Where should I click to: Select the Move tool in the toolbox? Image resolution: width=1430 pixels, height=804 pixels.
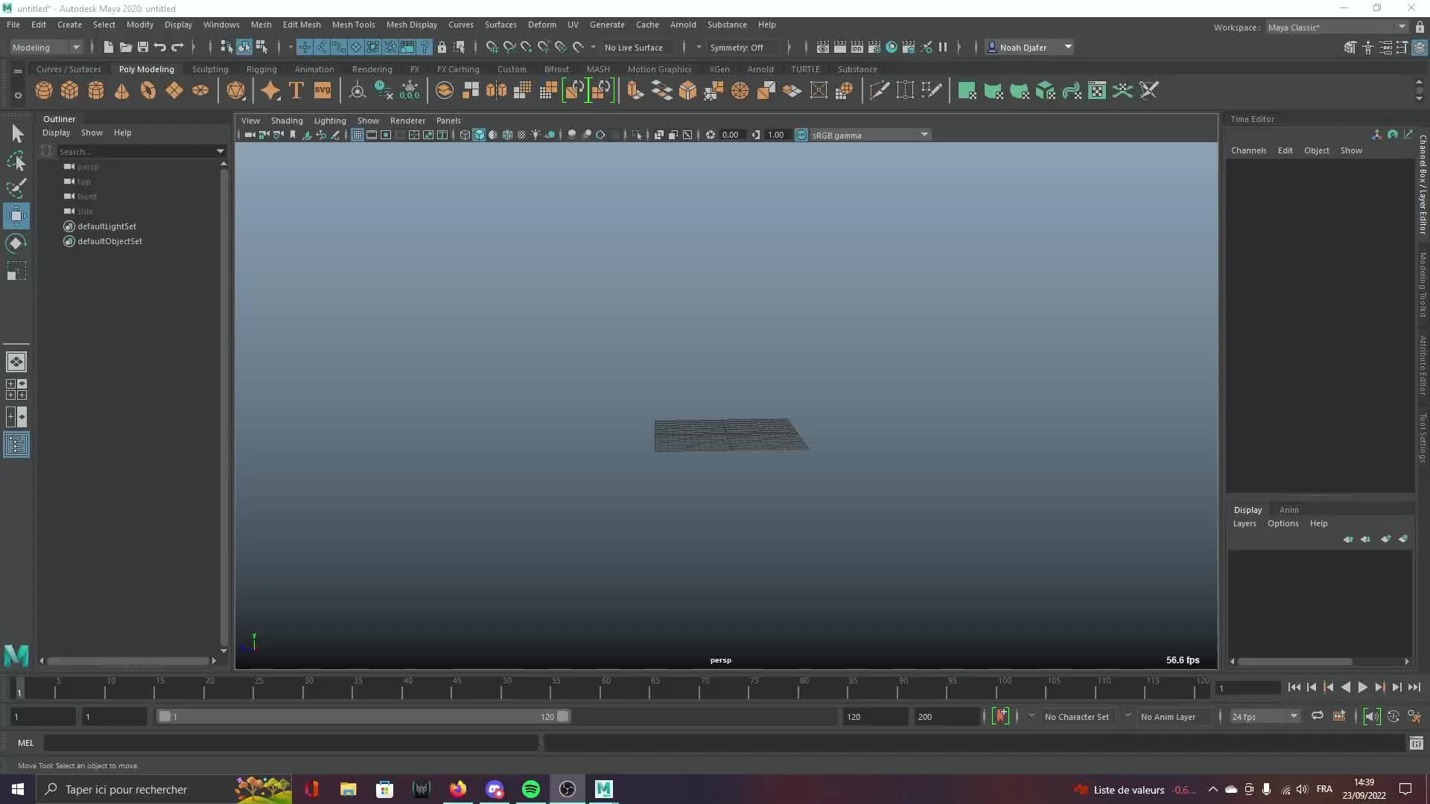16,216
